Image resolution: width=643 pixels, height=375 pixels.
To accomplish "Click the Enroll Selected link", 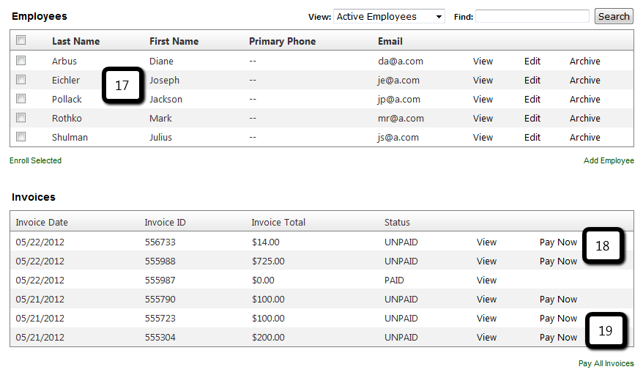I will tap(35, 160).
